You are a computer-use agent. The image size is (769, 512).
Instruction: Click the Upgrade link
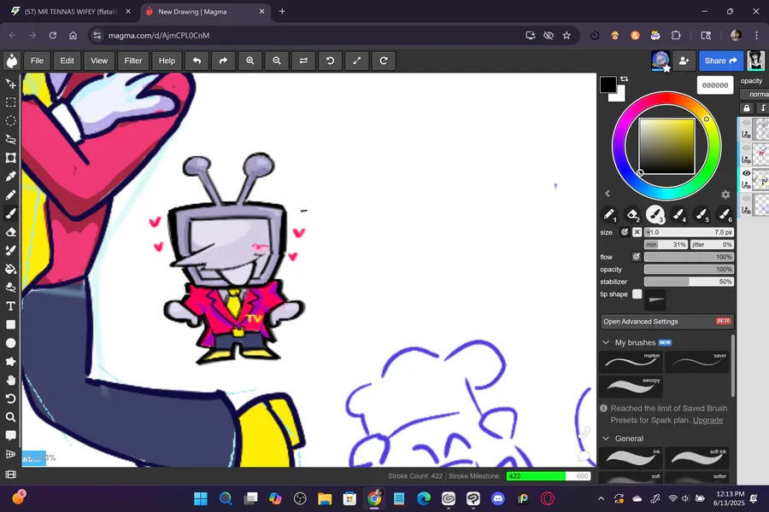[707, 420]
